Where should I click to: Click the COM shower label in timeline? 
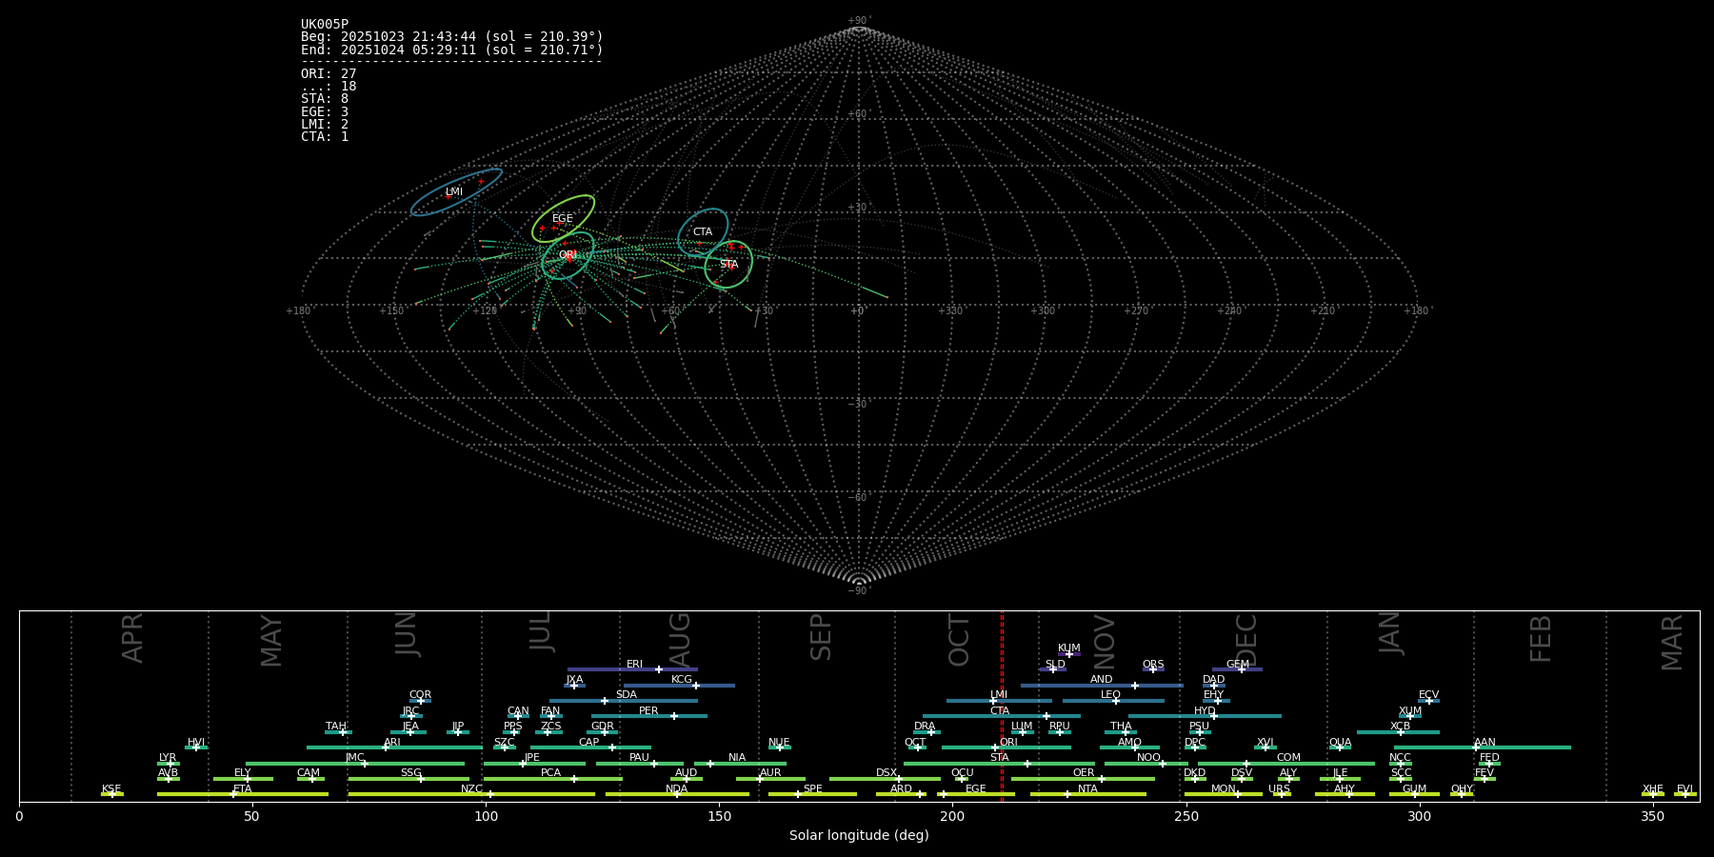pyautogui.click(x=1288, y=758)
